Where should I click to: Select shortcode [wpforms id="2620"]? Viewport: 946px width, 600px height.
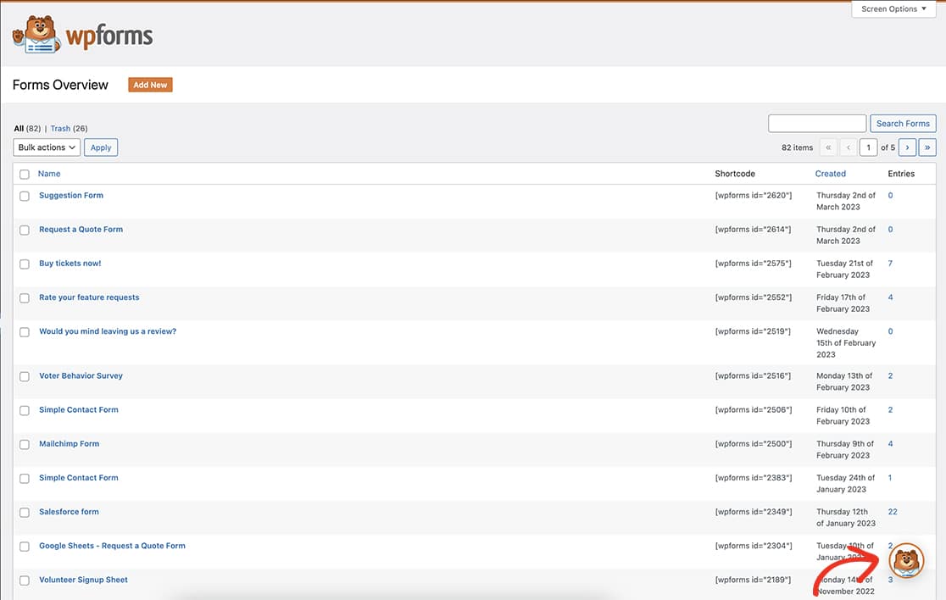pyautogui.click(x=754, y=196)
